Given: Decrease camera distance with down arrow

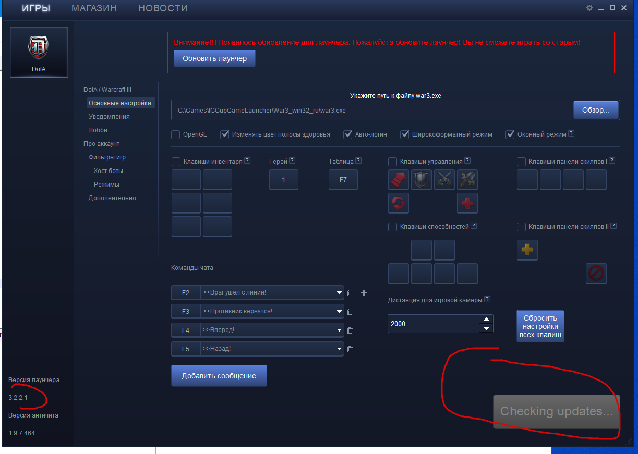Looking at the screenshot, I should pyautogui.click(x=486, y=328).
